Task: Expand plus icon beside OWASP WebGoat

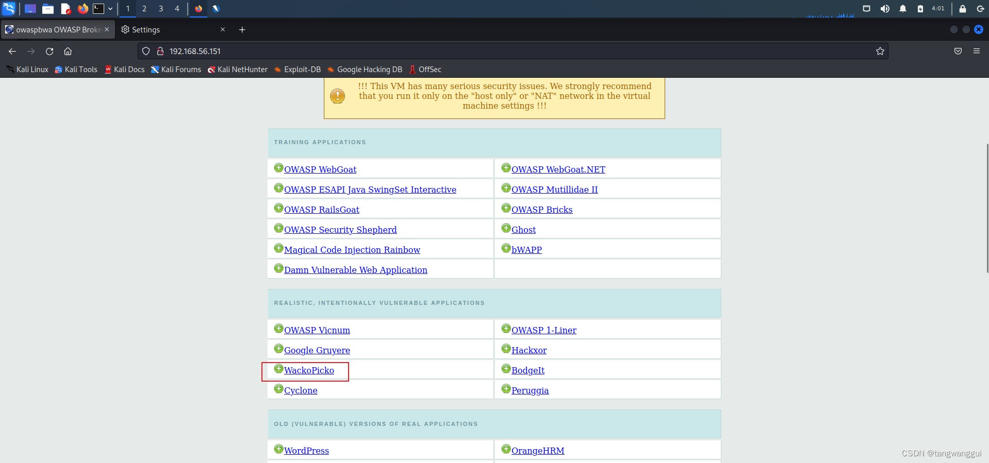Action: pyautogui.click(x=278, y=168)
